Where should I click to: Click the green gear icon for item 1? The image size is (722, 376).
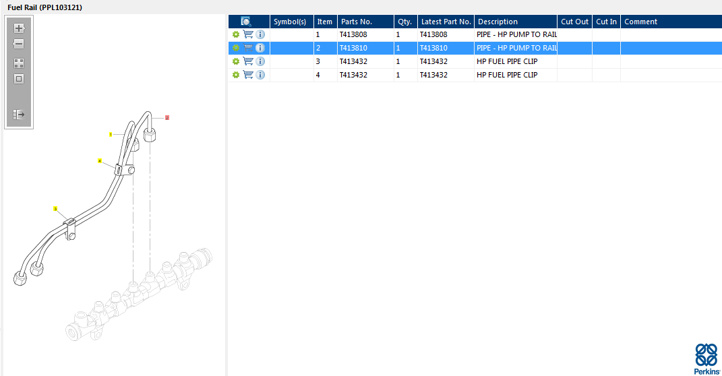(236, 34)
